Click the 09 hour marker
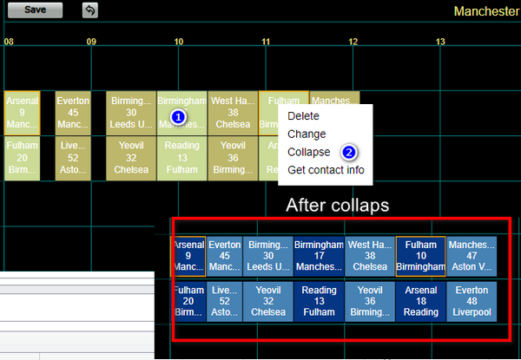 [x=91, y=42]
